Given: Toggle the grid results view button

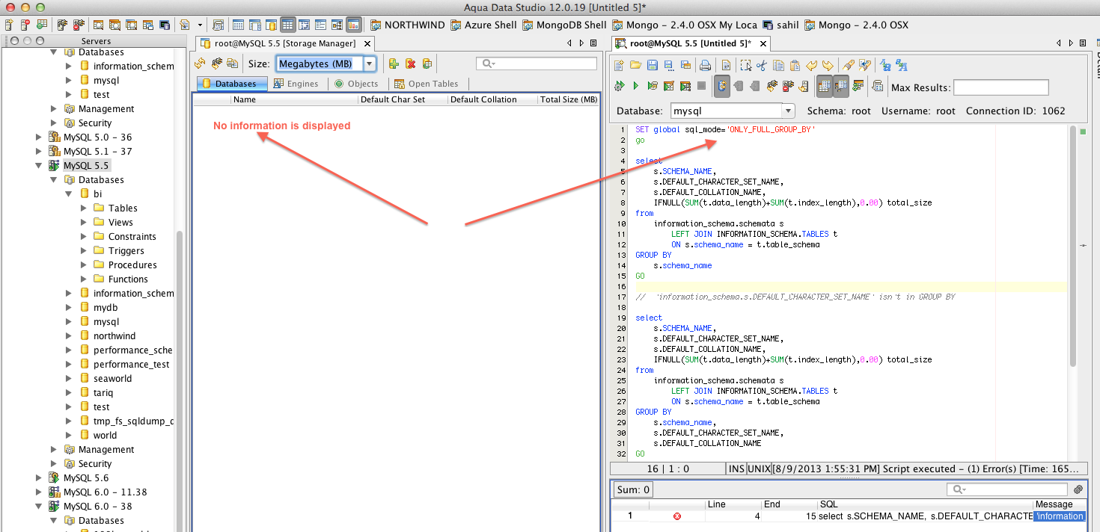Looking at the screenshot, I should (824, 87).
